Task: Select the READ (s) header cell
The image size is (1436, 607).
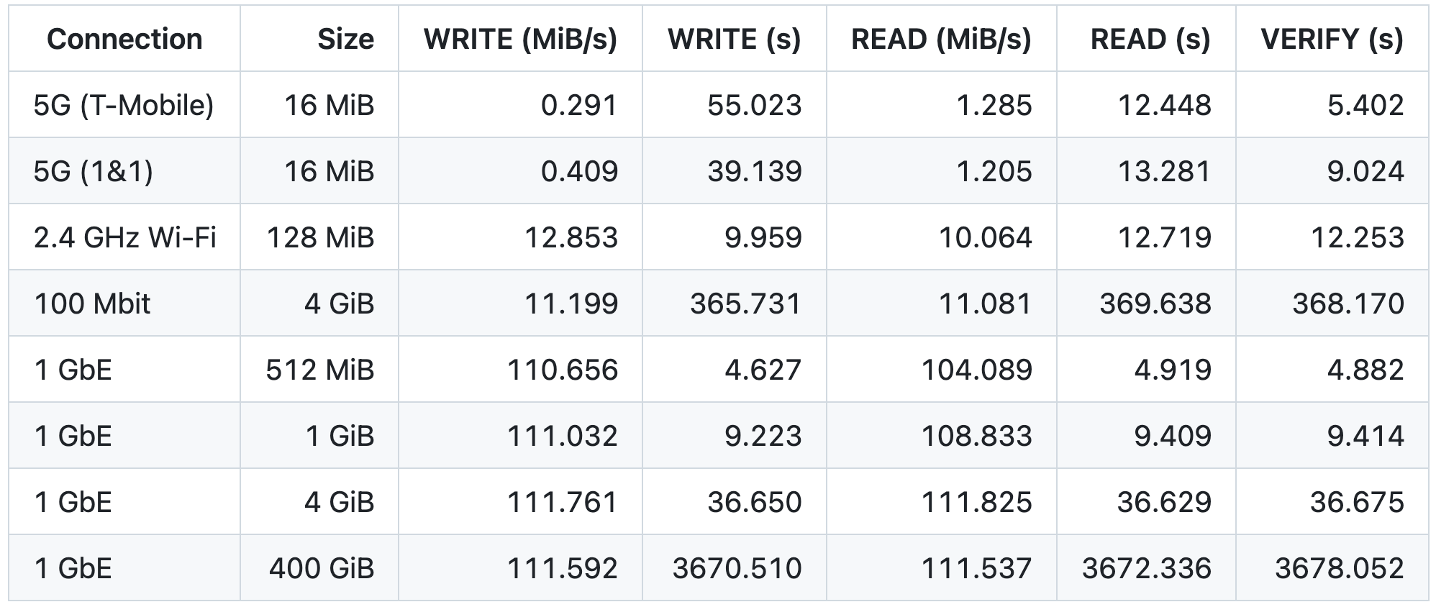Action: pos(1147,39)
